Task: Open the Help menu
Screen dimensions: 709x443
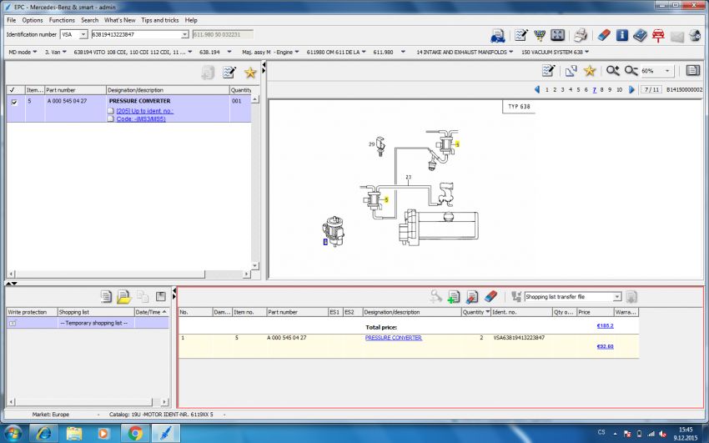Action: click(191, 20)
